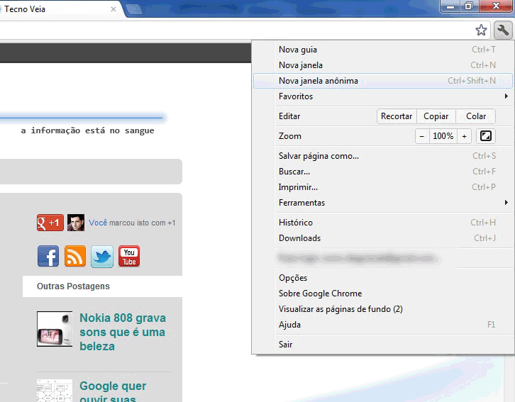The width and height of the screenshot is (515, 402).
Task: Click the user profile photo beside +1
Action: [76, 223]
